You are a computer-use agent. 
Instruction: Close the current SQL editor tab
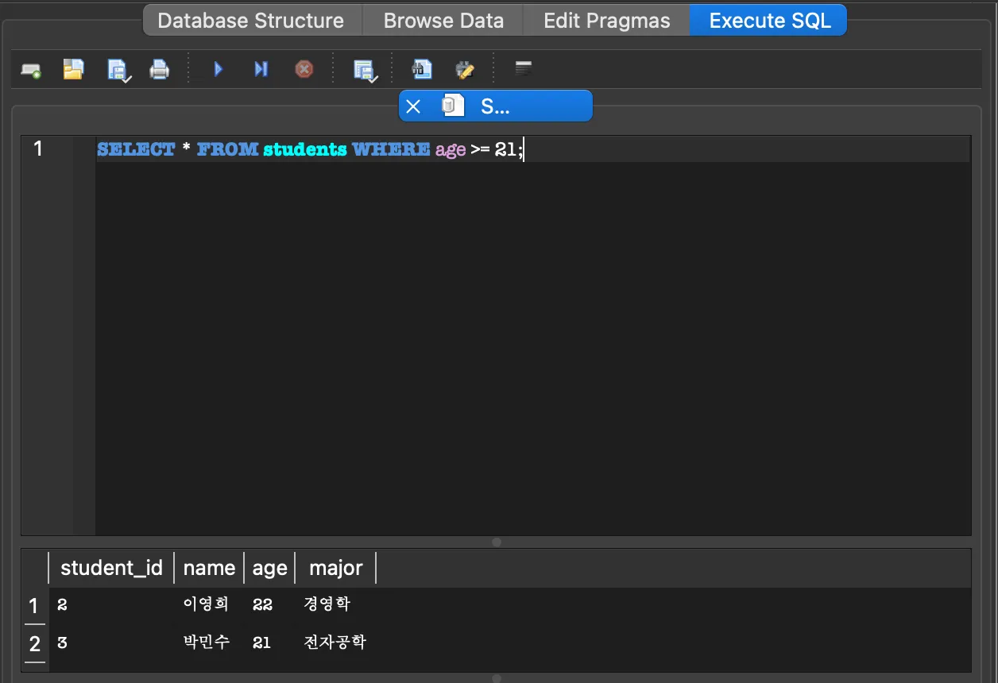click(413, 106)
